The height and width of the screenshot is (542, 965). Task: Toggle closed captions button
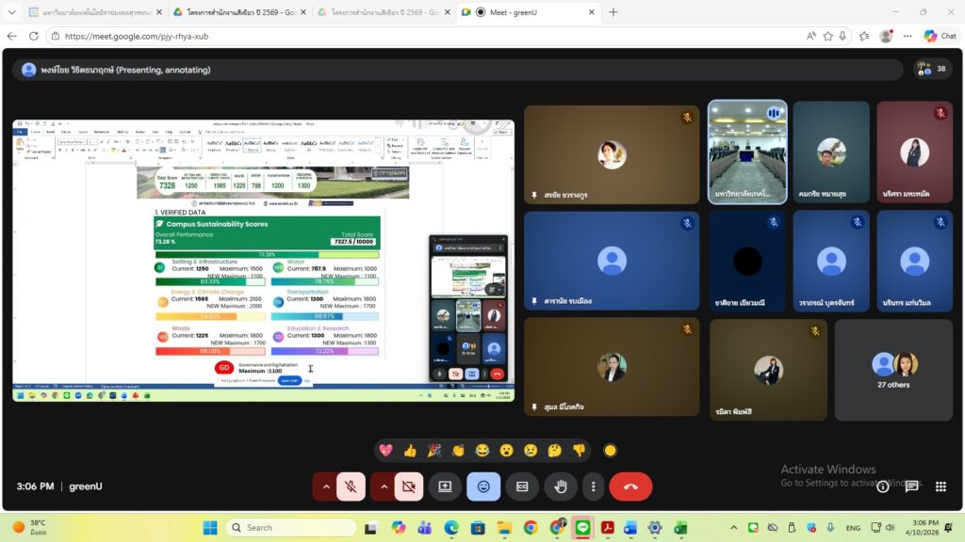(521, 486)
